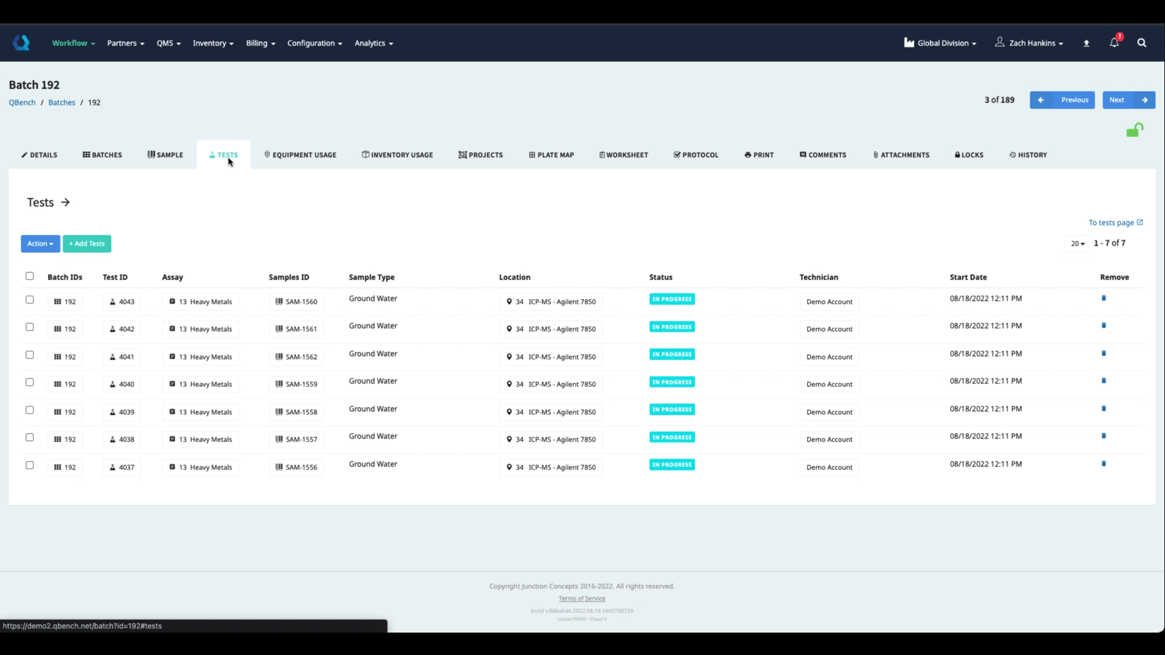Remove test 4037 using trash icon
Viewport: 1165px width, 655px height.
[x=1104, y=464]
